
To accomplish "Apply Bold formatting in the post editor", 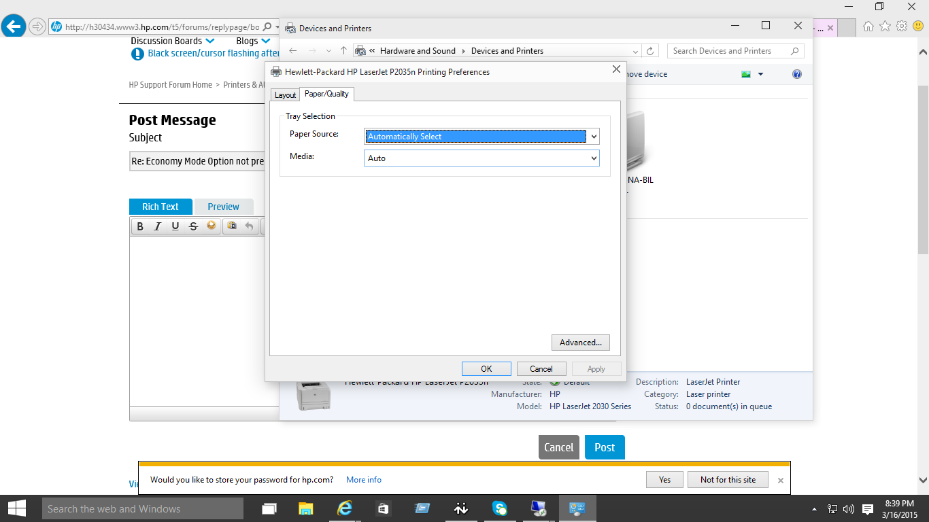I will [140, 226].
